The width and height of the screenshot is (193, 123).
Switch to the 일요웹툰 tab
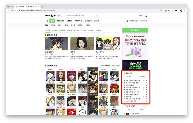98,30
